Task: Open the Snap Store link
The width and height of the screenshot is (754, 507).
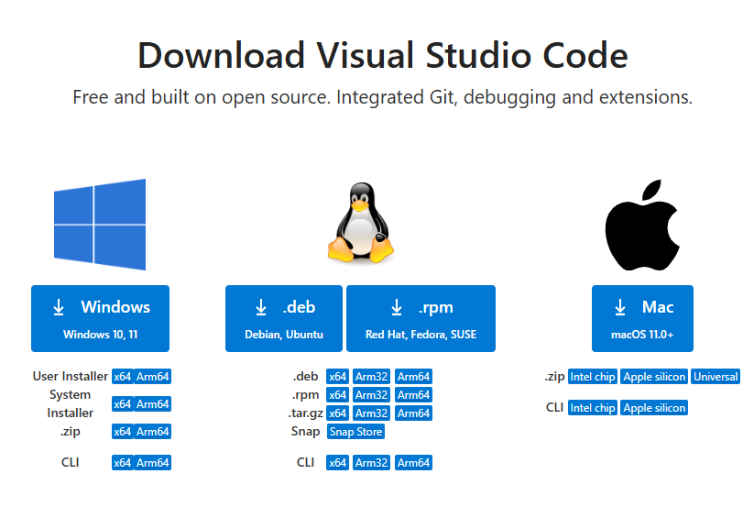Action: (x=355, y=432)
